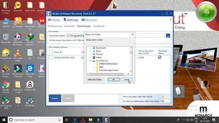Launch Ulead DVD MovieFactory shortcut
The width and height of the screenshot is (219, 123).
[x=18, y=39]
